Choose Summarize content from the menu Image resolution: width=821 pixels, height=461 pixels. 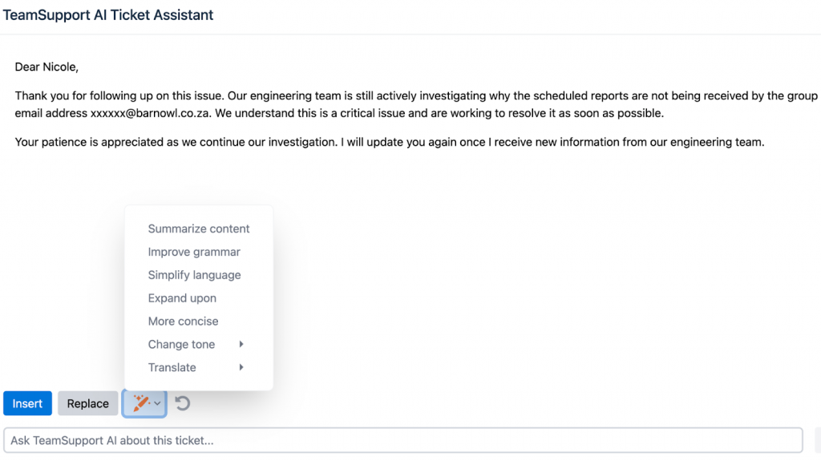click(x=199, y=229)
